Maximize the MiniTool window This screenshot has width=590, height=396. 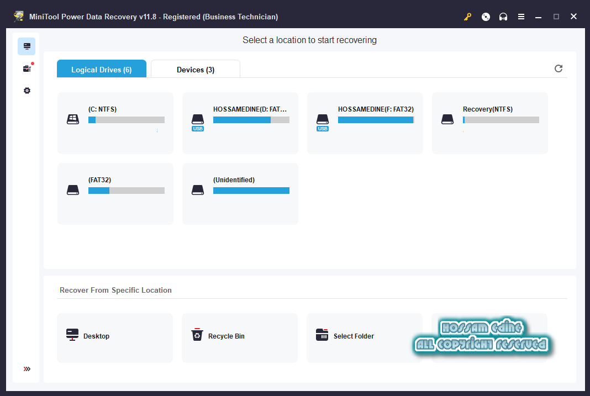556,17
